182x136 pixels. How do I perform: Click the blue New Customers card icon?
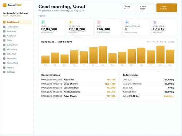pos(127,22)
